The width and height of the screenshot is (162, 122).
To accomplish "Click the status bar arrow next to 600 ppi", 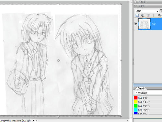I will (x=33, y=120).
